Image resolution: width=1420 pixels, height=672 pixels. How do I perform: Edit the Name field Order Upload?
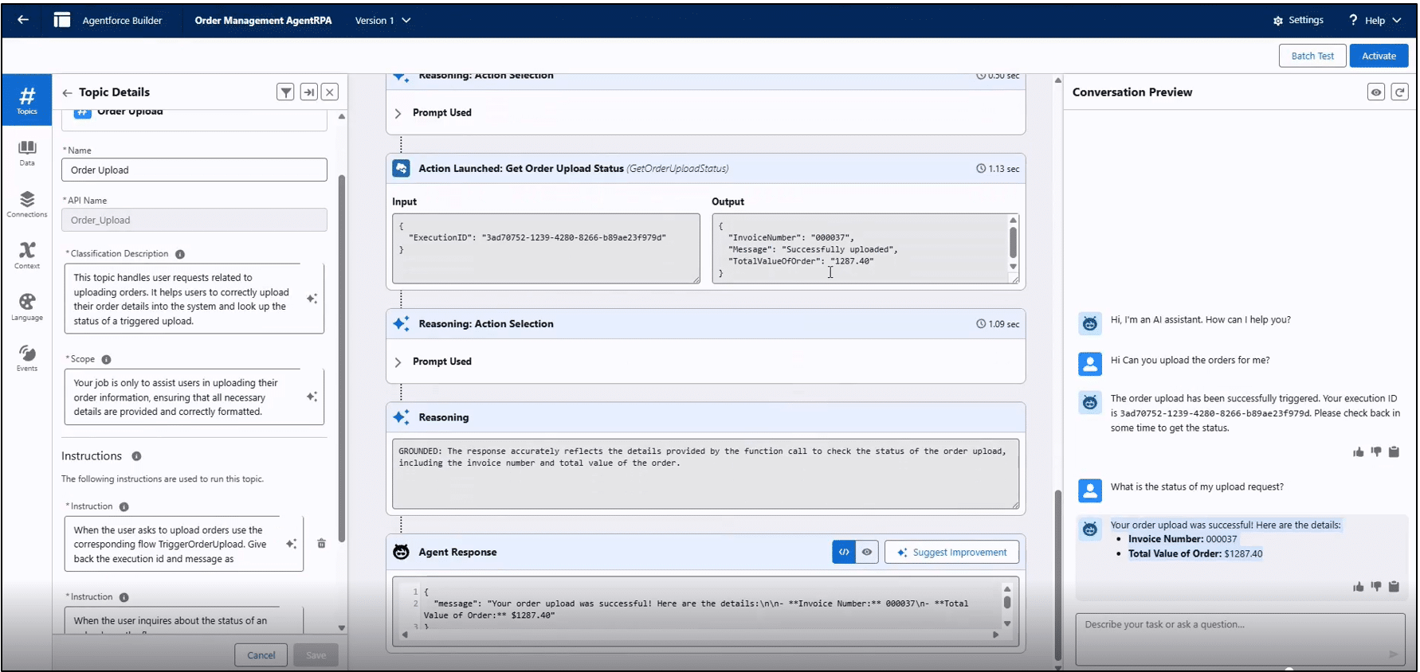pos(194,170)
